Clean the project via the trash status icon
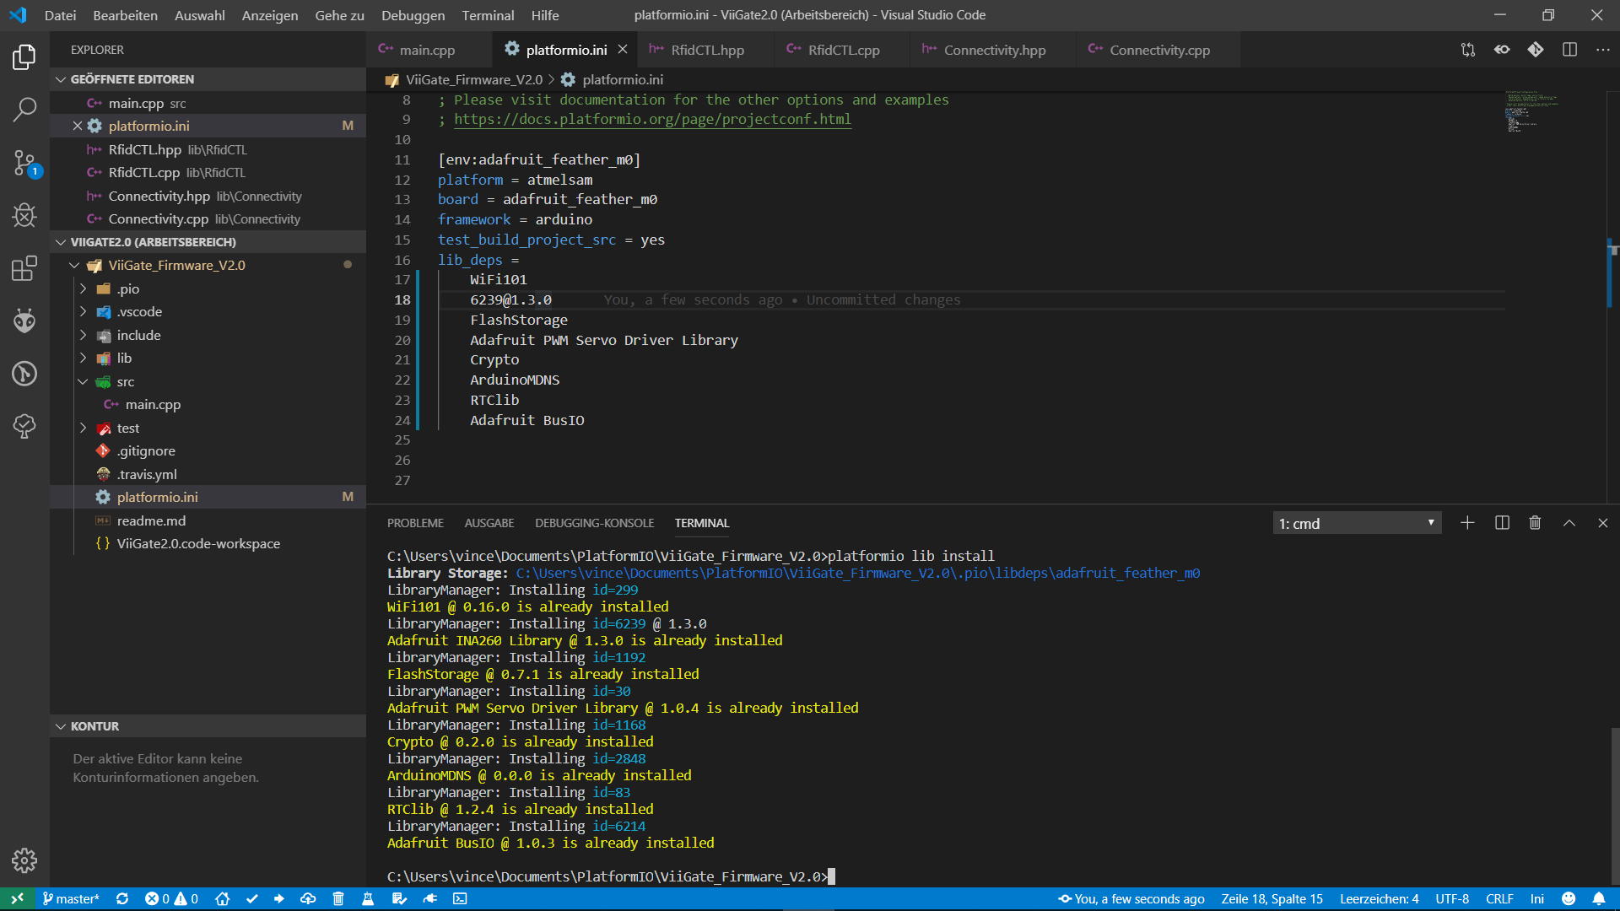Screen dimensions: 1620x911 (x=338, y=898)
